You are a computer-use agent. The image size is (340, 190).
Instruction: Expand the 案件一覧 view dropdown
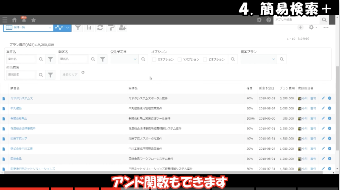click(x=50, y=28)
